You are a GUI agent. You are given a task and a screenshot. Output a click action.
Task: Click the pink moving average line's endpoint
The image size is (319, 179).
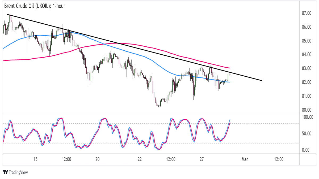(x=230, y=68)
